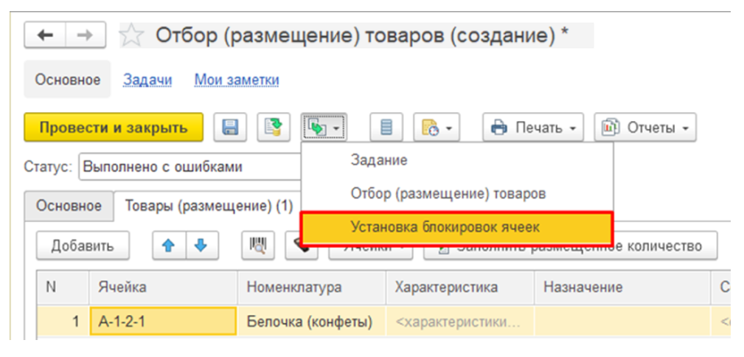Switch to the Основное tab below status
Image resolution: width=744 pixels, height=357 pixels.
click(x=69, y=206)
